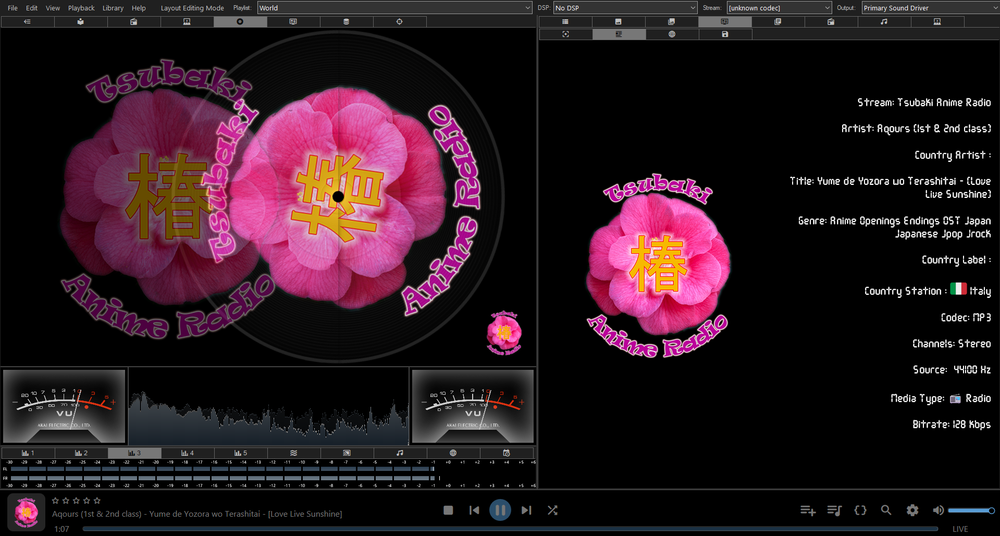Switch to spectrum visualization tab 4
1000x536 pixels.
coord(188,453)
